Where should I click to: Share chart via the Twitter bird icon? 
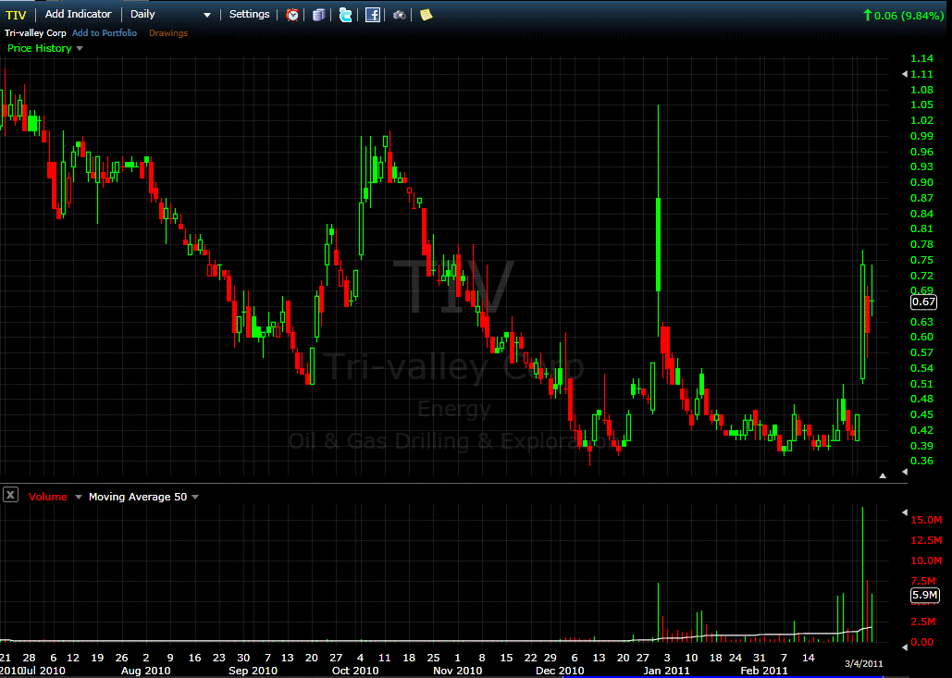pyautogui.click(x=345, y=15)
